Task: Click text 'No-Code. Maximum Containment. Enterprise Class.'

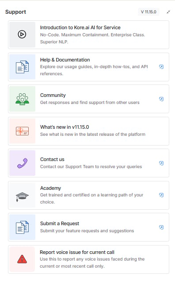Action: tap(92, 35)
